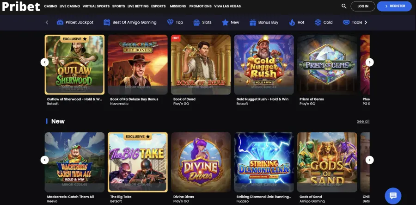Open The Big Take game thumbnail
Viewport: 416px width, 205px height.
[138, 162]
